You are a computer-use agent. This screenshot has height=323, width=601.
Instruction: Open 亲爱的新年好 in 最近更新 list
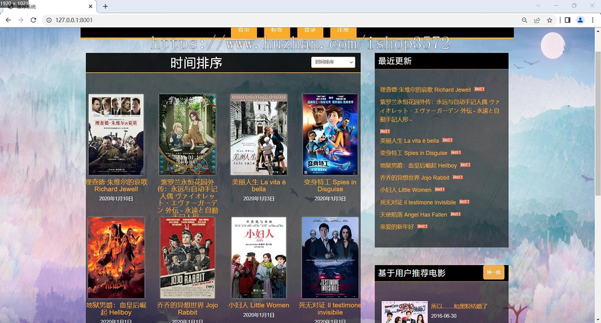pos(397,227)
